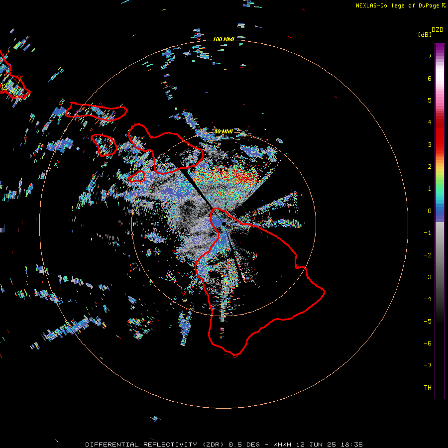This screenshot has height=448, width=448.
Task: Click the radar site center dot
Action: tap(224, 224)
